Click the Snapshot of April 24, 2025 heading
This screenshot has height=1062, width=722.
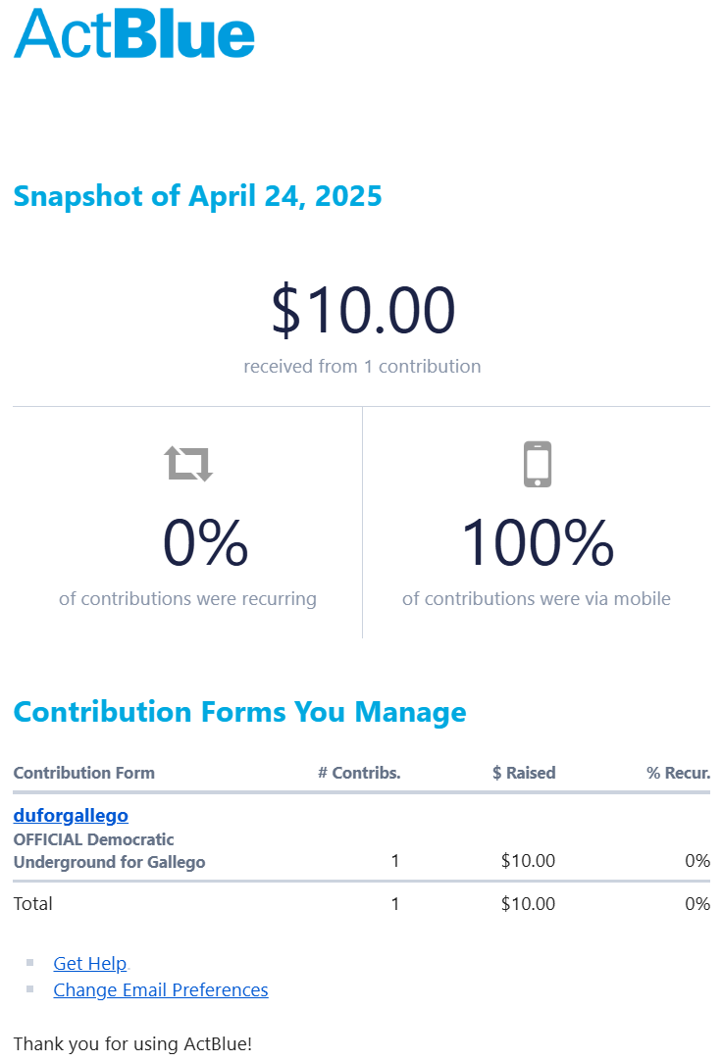click(198, 196)
